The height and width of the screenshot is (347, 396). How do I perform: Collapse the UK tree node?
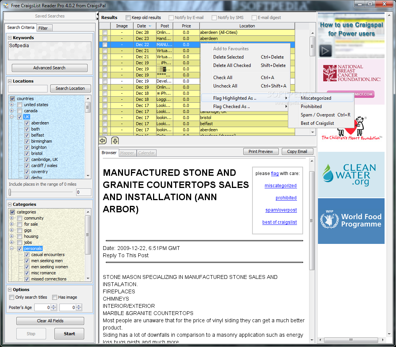click(x=12, y=117)
